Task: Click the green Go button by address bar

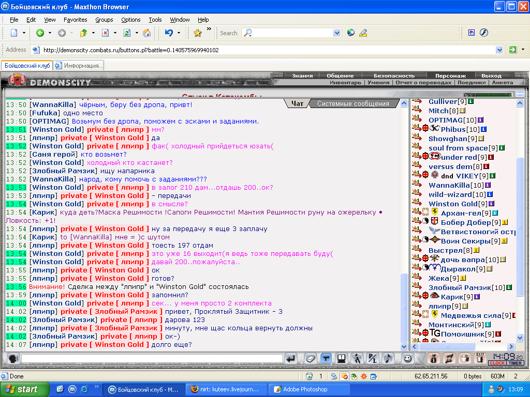Action: pyautogui.click(x=513, y=50)
